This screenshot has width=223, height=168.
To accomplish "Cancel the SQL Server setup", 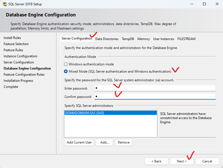I will tap(207, 161).
